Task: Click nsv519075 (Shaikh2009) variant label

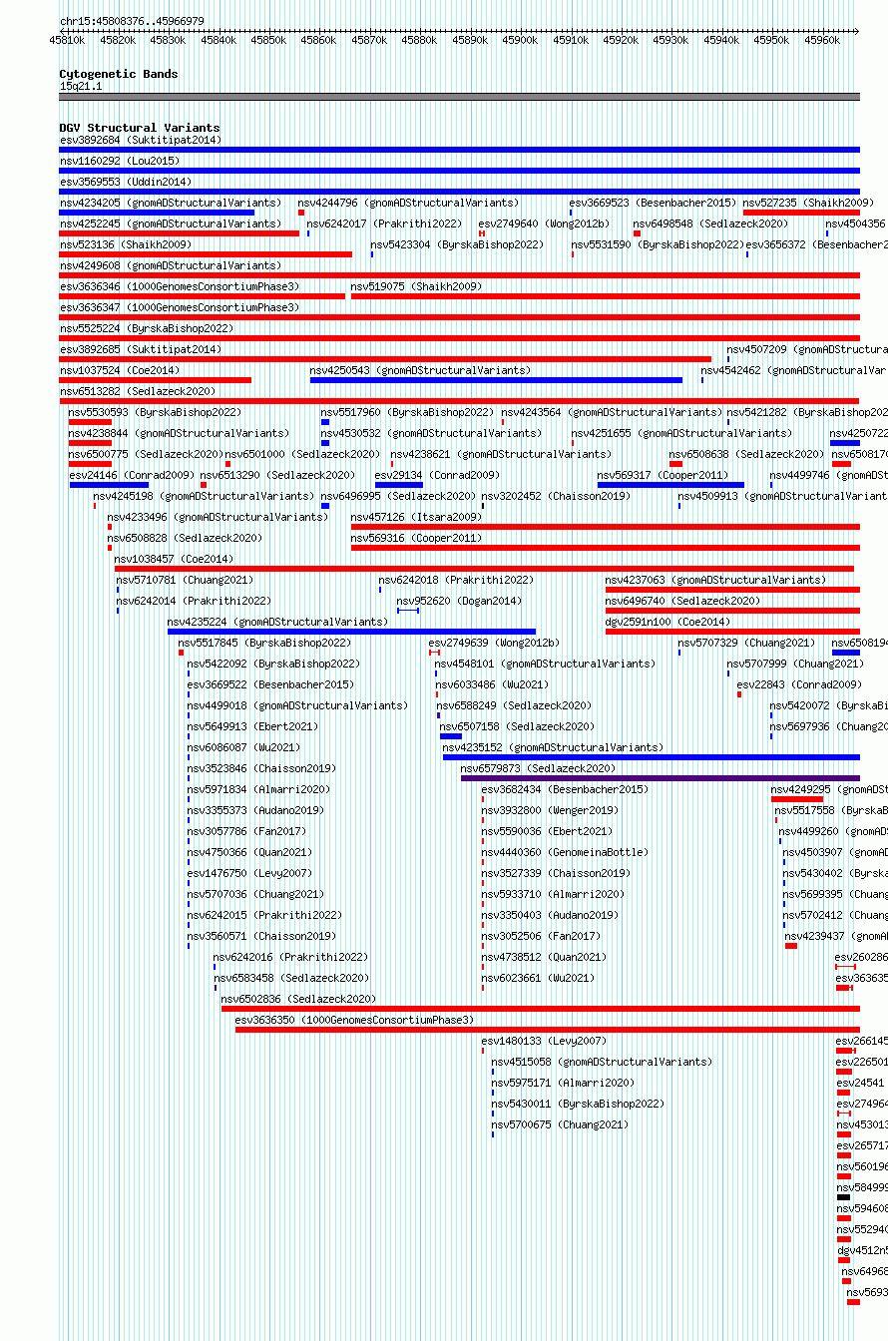Action: [417, 286]
